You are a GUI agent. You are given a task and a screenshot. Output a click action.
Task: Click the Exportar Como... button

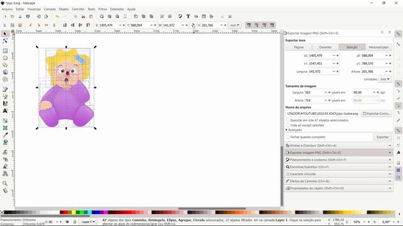tap(377, 114)
